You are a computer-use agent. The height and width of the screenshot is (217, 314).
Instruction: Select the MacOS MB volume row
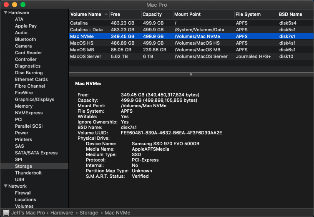(x=191, y=50)
